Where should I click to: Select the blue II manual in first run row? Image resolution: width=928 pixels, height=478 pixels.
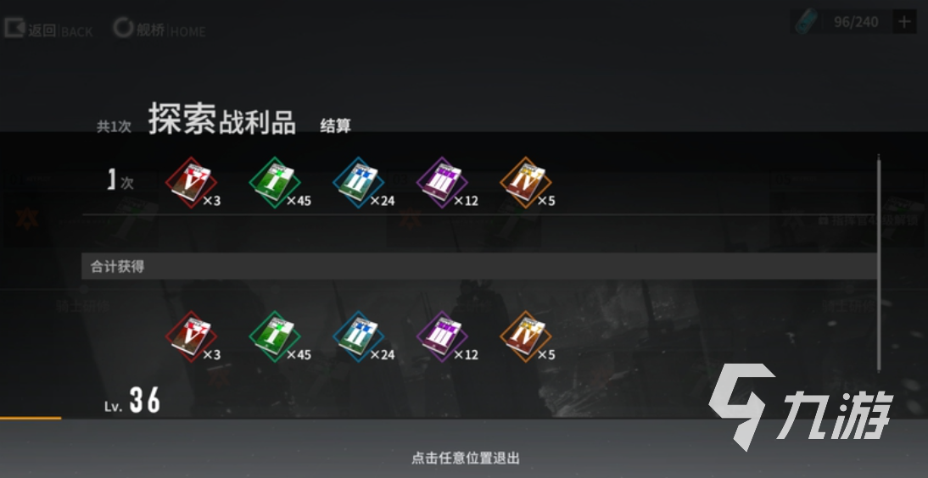[358, 182]
